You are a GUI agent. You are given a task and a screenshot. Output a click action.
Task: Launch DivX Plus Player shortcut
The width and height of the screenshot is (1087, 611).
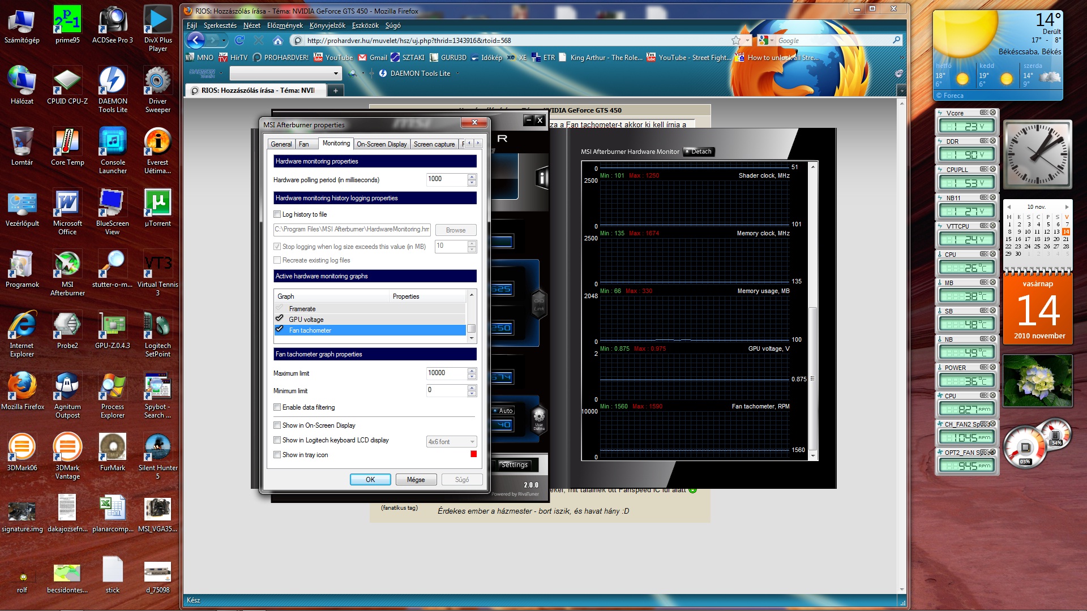click(x=158, y=28)
